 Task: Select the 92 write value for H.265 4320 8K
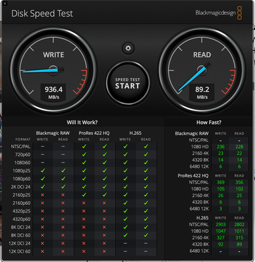[220, 244]
